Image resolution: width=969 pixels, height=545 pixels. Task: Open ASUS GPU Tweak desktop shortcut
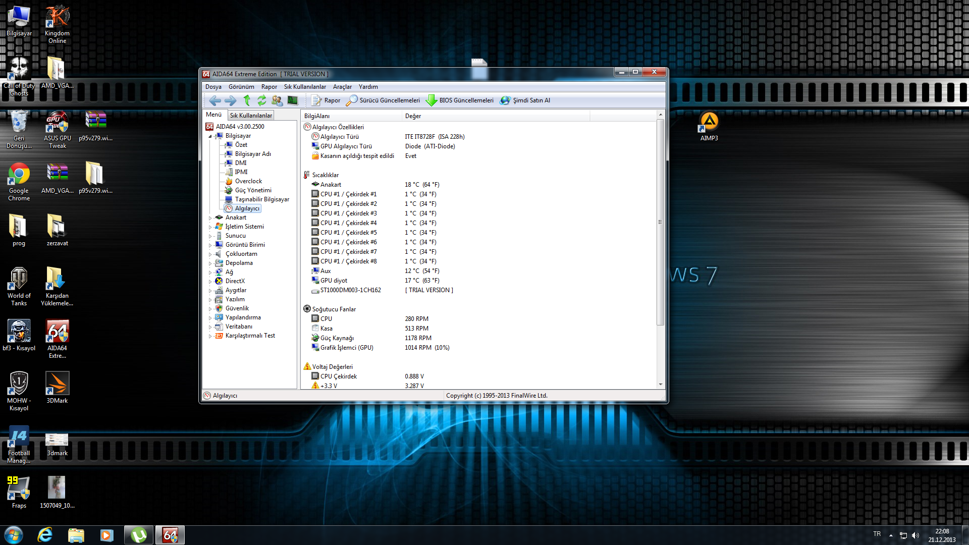coord(58,130)
